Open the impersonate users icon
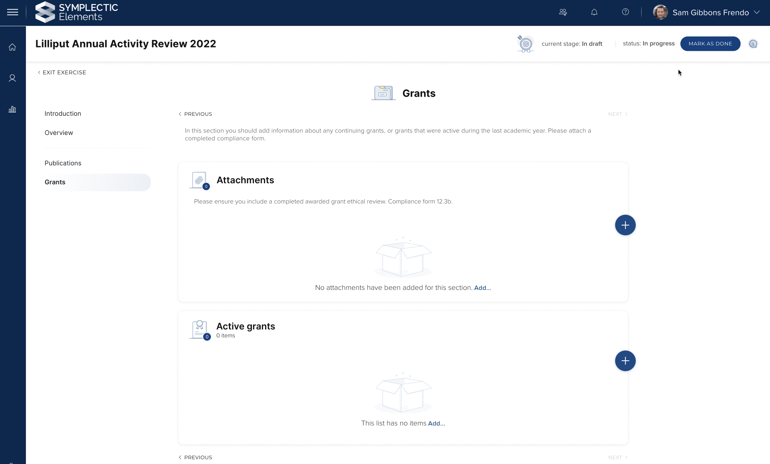Image resolution: width=770 pixels, height=464 pixels. [563, 12]
